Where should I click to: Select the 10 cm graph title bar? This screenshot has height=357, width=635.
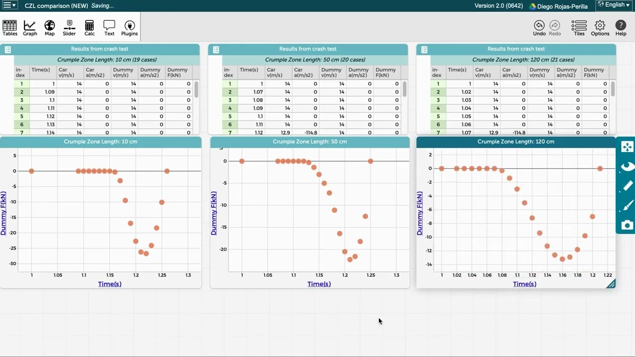(101, 142)
